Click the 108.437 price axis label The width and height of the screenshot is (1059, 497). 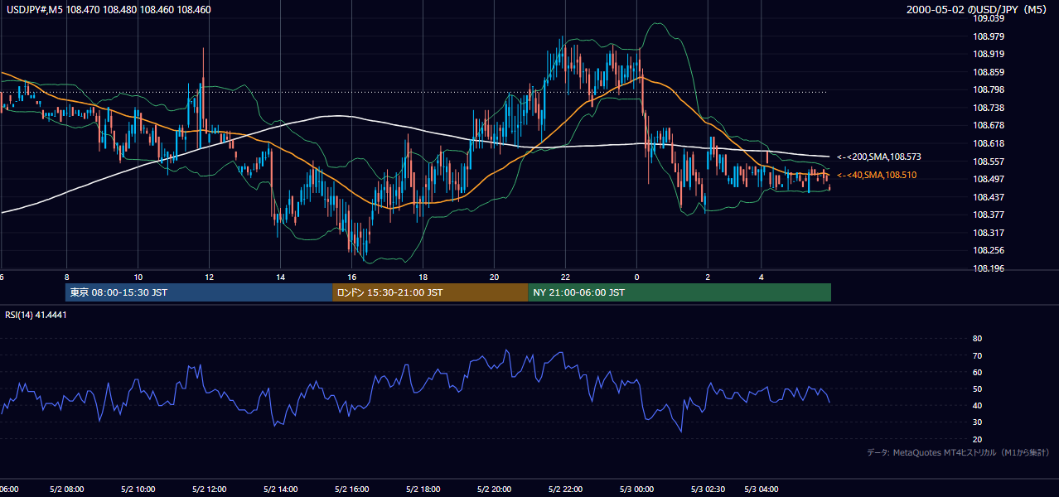pos(989,197)
